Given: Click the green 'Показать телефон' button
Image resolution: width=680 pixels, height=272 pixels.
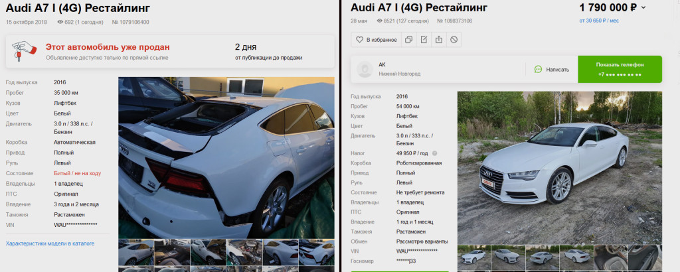Looking at the screenshot, I should 620,69.
